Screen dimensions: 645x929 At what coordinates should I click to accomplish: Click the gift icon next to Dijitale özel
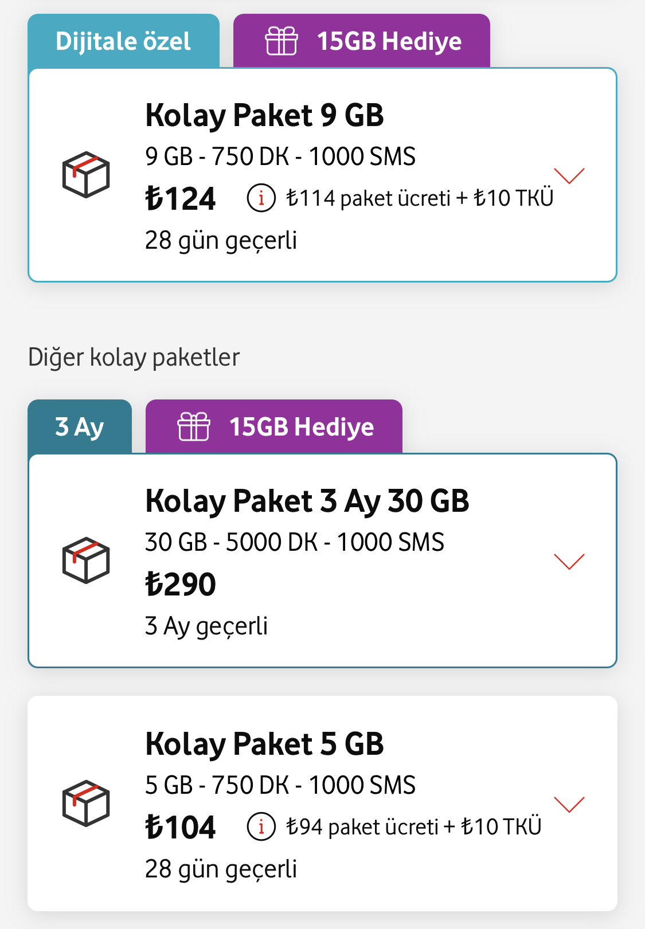pyautogui.click(x=282, y=41)
